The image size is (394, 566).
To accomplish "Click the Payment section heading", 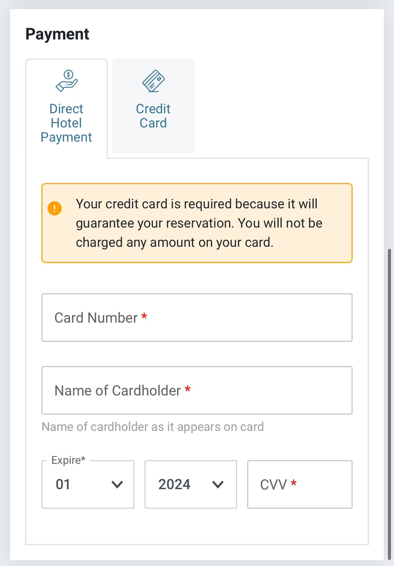I will tap(57, 34).
